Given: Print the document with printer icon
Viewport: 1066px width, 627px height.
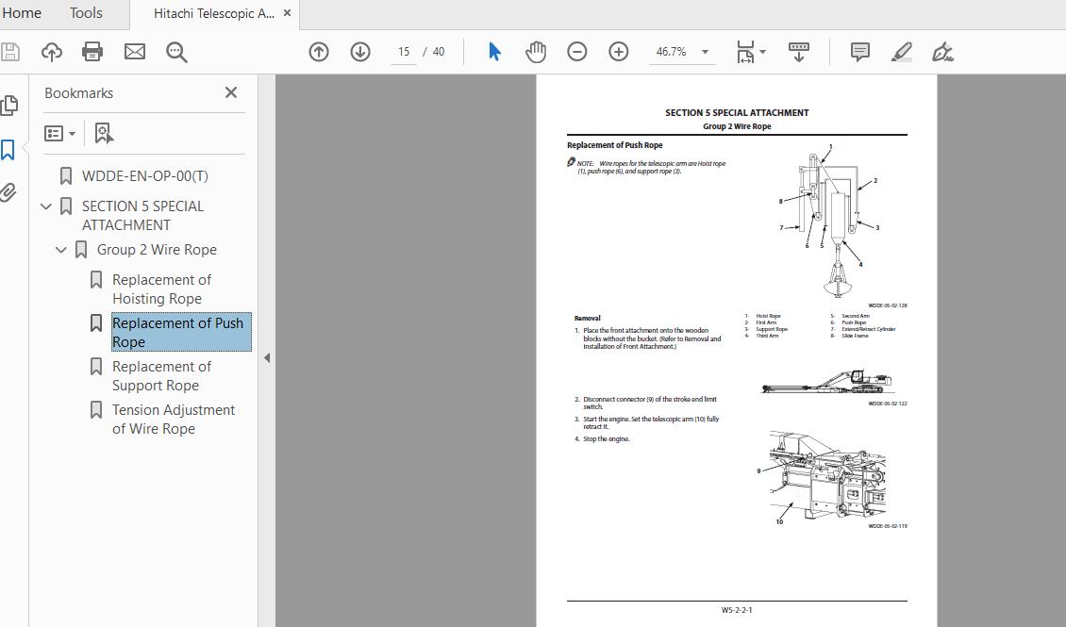Looking at the screenshot, I should click(92, 52).
